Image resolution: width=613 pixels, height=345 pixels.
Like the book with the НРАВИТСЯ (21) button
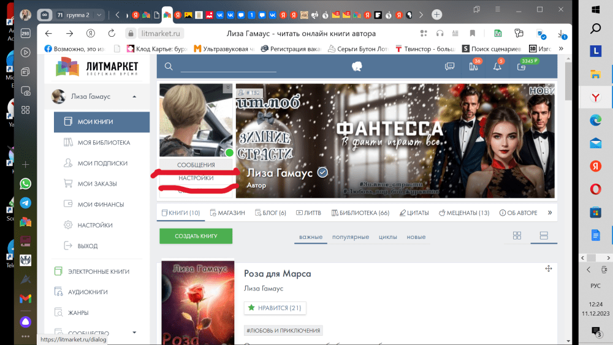coord(275,308)
